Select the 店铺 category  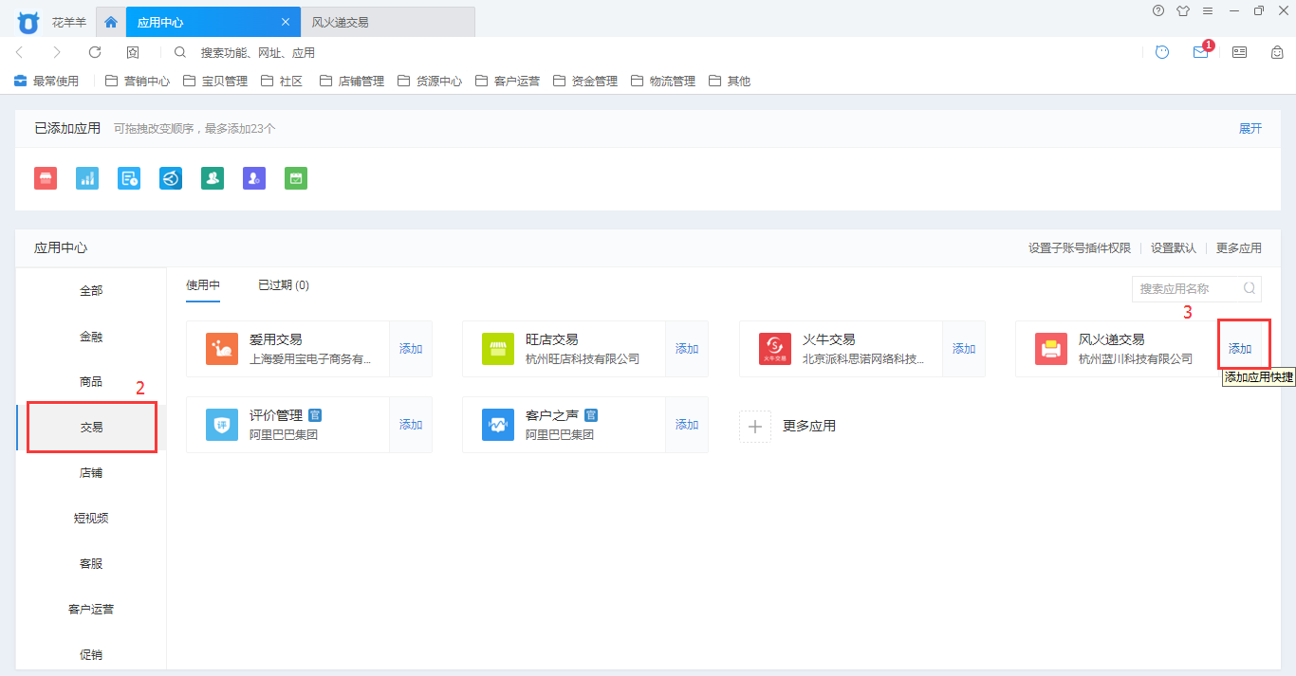(91, 473)
